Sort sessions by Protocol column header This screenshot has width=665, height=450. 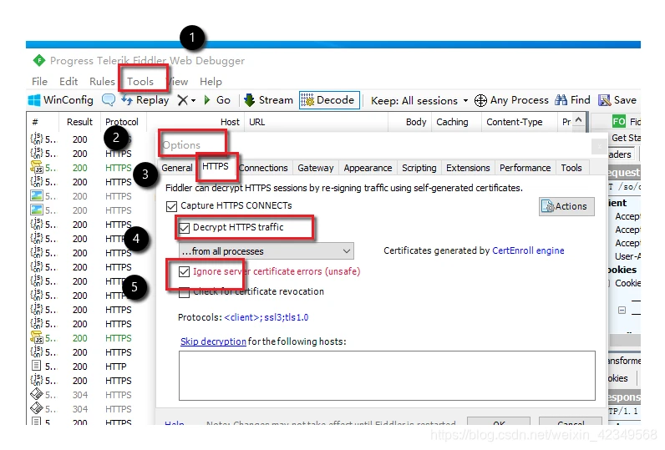122,122
